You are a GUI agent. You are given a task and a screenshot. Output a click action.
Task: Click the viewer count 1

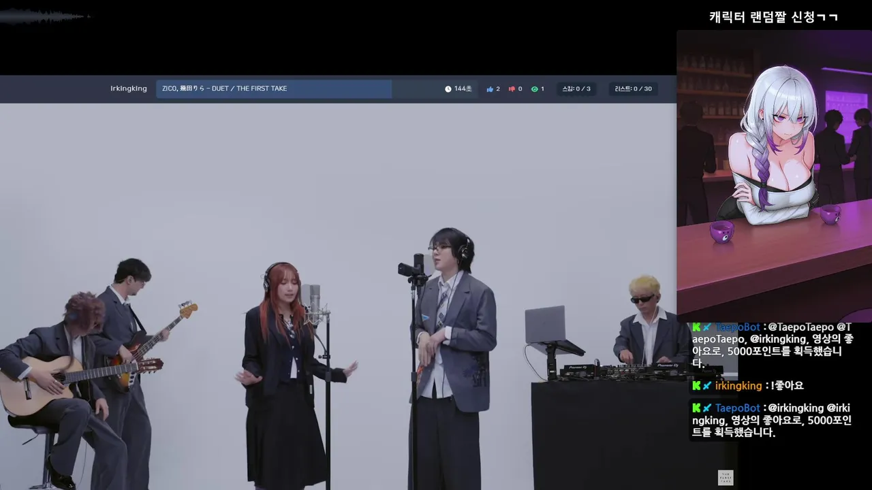[542, 89]
